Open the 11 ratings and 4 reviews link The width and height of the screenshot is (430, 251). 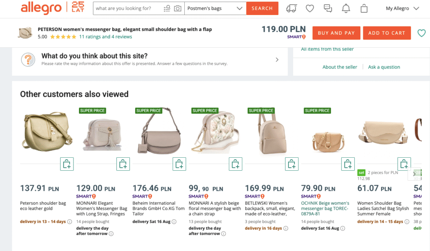pyautogui.click(x=105, y=37)
